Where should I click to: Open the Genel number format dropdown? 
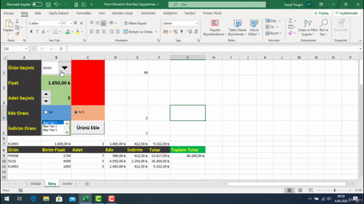(x=196, y=23)
